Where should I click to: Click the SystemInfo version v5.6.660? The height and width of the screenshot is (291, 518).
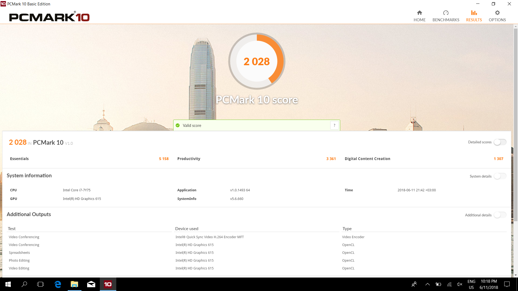click(237, 199)
